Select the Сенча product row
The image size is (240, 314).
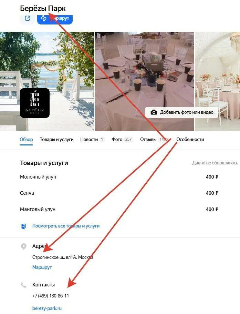pos(119,193)
